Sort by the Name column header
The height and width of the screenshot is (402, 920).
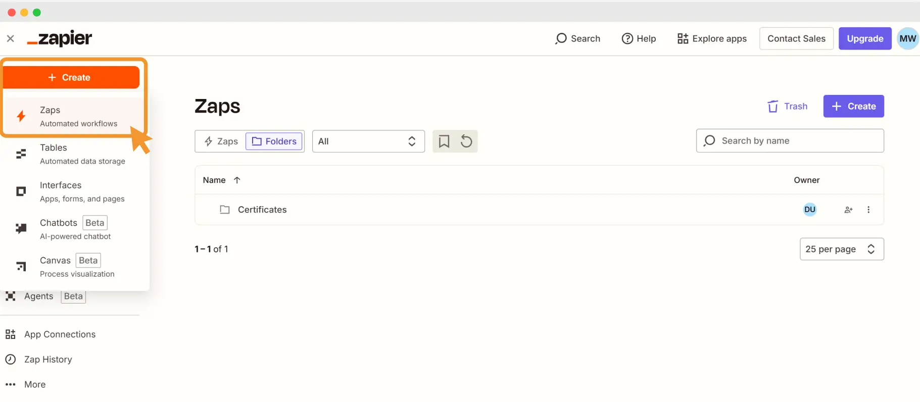[221, 180]
